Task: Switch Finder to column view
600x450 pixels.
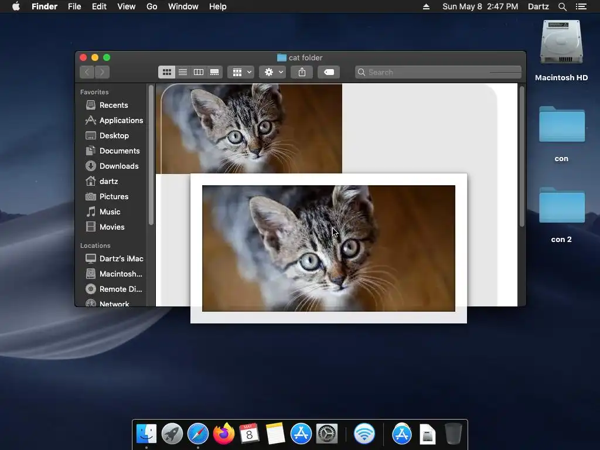Action: (199, 72)
